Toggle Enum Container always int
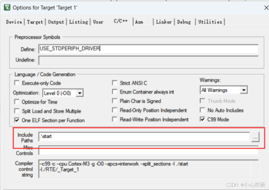269x190 pixels. tap(115, 92)
